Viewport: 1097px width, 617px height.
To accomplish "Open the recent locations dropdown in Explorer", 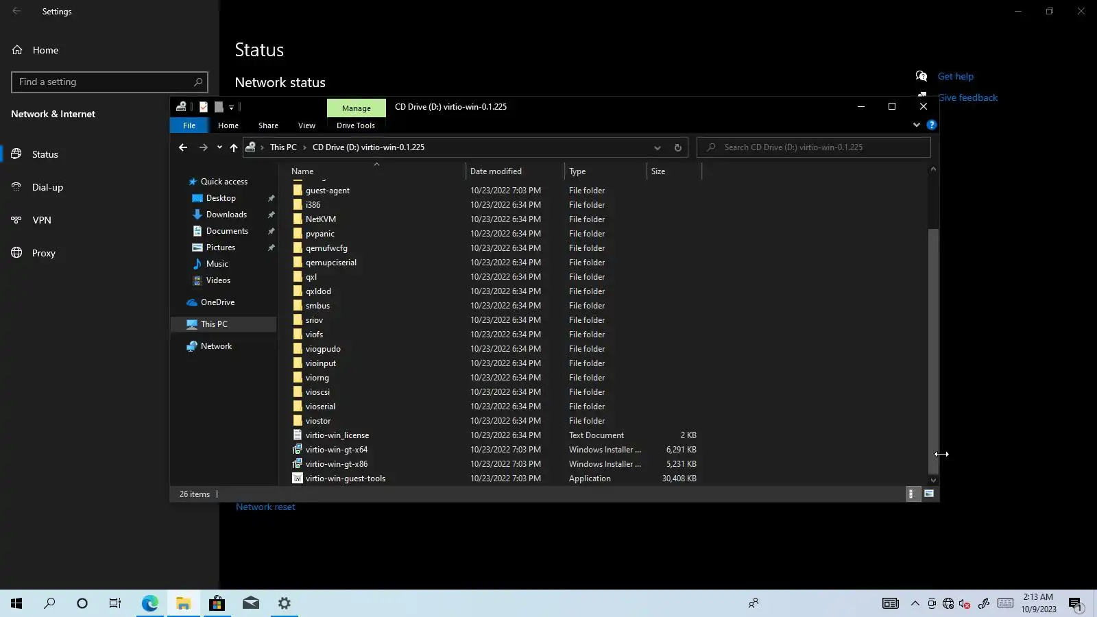I will [219, 147].
